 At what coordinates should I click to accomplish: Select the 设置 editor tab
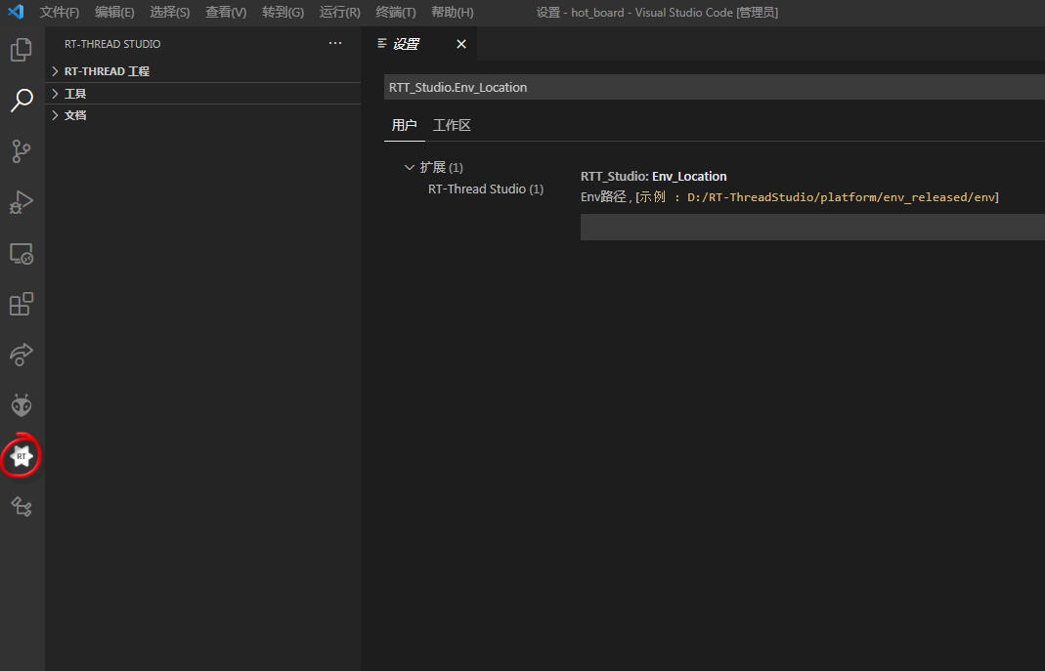coord(419,44)
